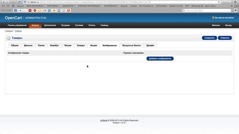This screenshot has height=134, width=239.
Task: Open the Google bookmark
Action: [x=133, y=6]
